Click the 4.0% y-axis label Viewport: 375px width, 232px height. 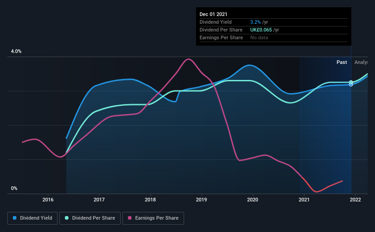coord(16,51)
